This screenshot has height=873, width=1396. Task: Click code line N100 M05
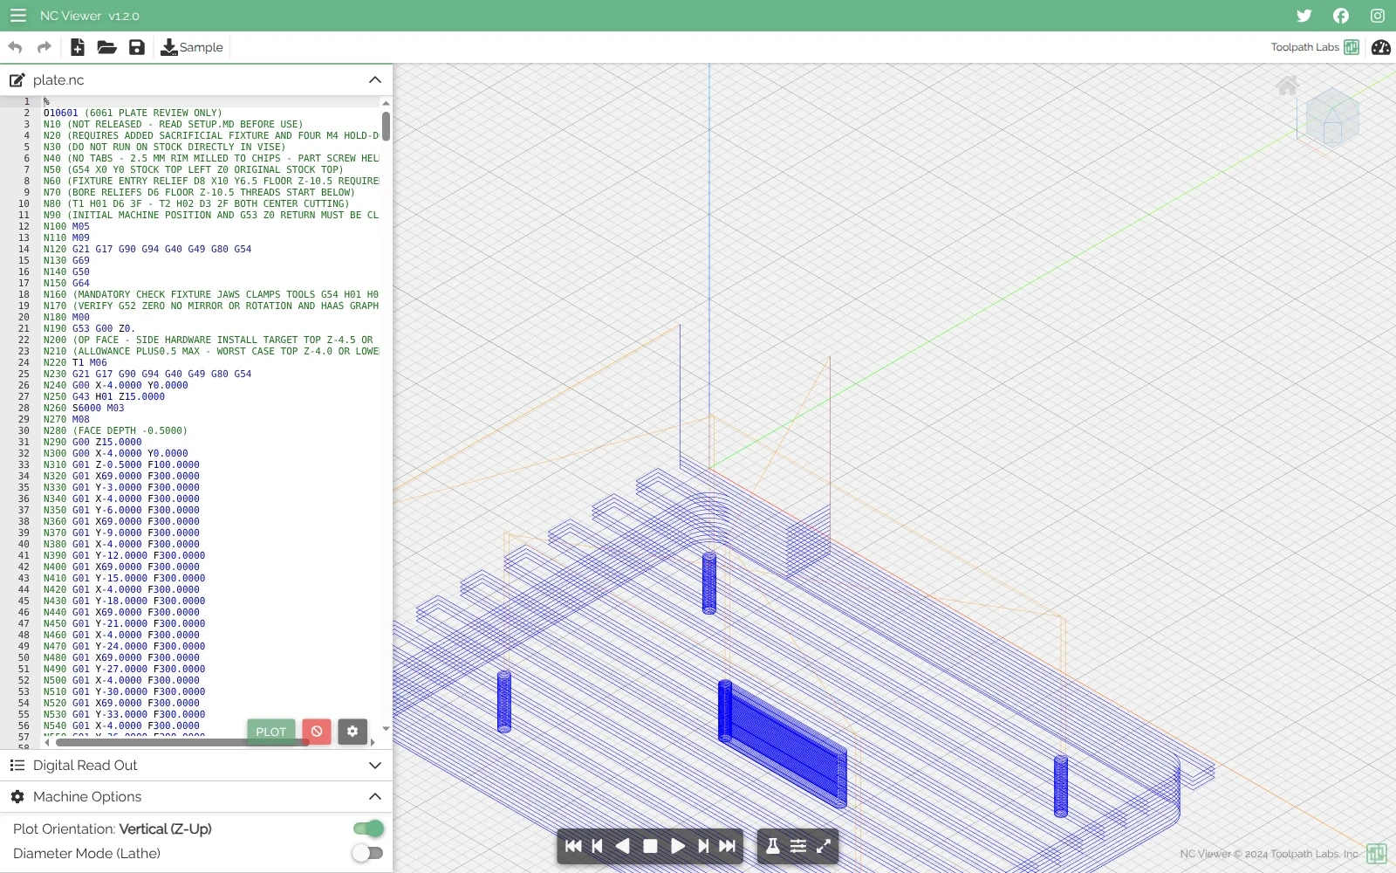pyautogui.click(x=66, y=226)
